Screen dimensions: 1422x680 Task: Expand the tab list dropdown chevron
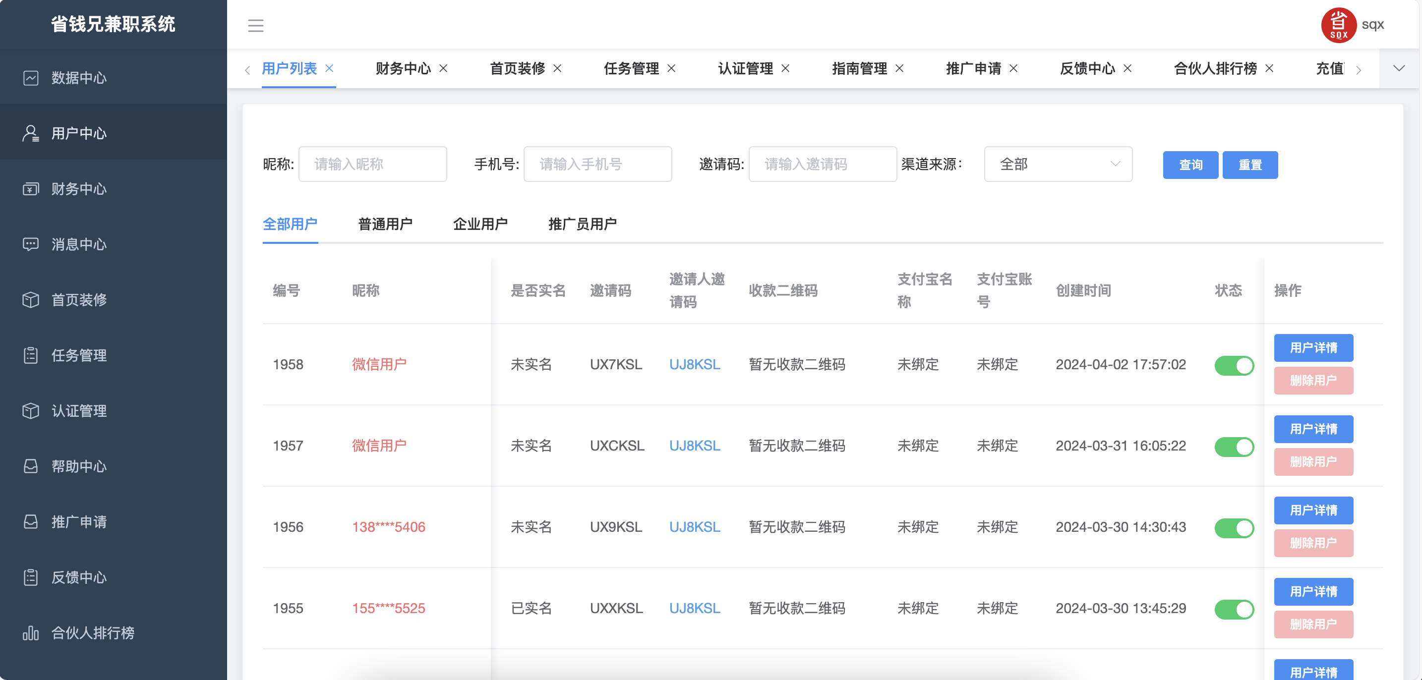point(1398,68)
